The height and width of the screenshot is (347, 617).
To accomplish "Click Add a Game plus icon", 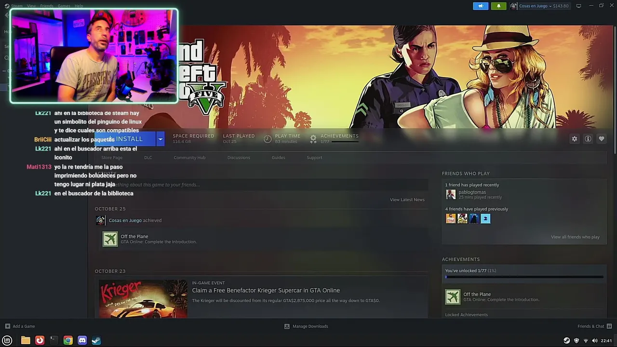I will [7, 326].
